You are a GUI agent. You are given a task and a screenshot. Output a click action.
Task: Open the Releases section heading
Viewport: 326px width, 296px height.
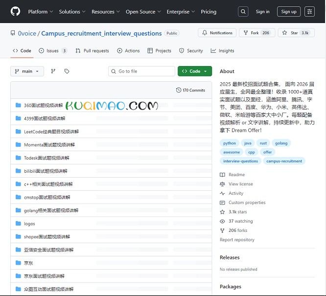230,257
